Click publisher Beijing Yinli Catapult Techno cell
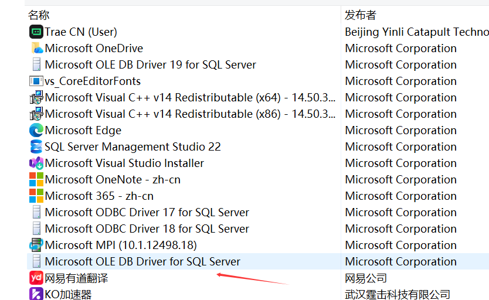 click(x=417, y=32)
